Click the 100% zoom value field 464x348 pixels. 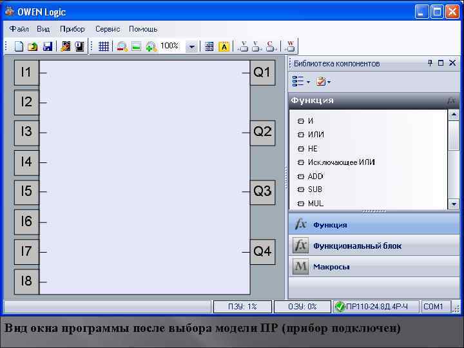(172, 46)
